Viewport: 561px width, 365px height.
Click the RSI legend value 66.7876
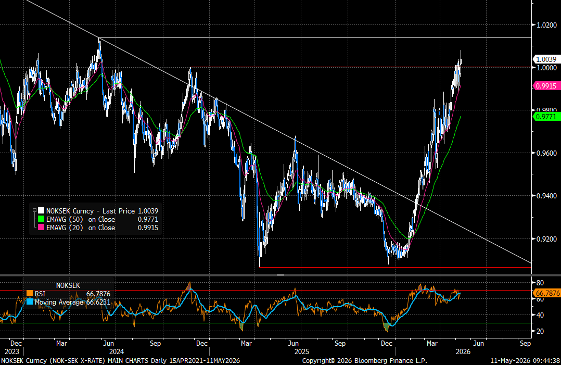98,294
